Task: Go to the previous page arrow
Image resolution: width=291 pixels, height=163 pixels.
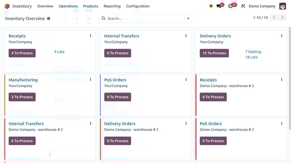Action: (x=275, y=18)
